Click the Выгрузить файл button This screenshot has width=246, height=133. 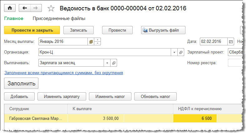[163, 30]
